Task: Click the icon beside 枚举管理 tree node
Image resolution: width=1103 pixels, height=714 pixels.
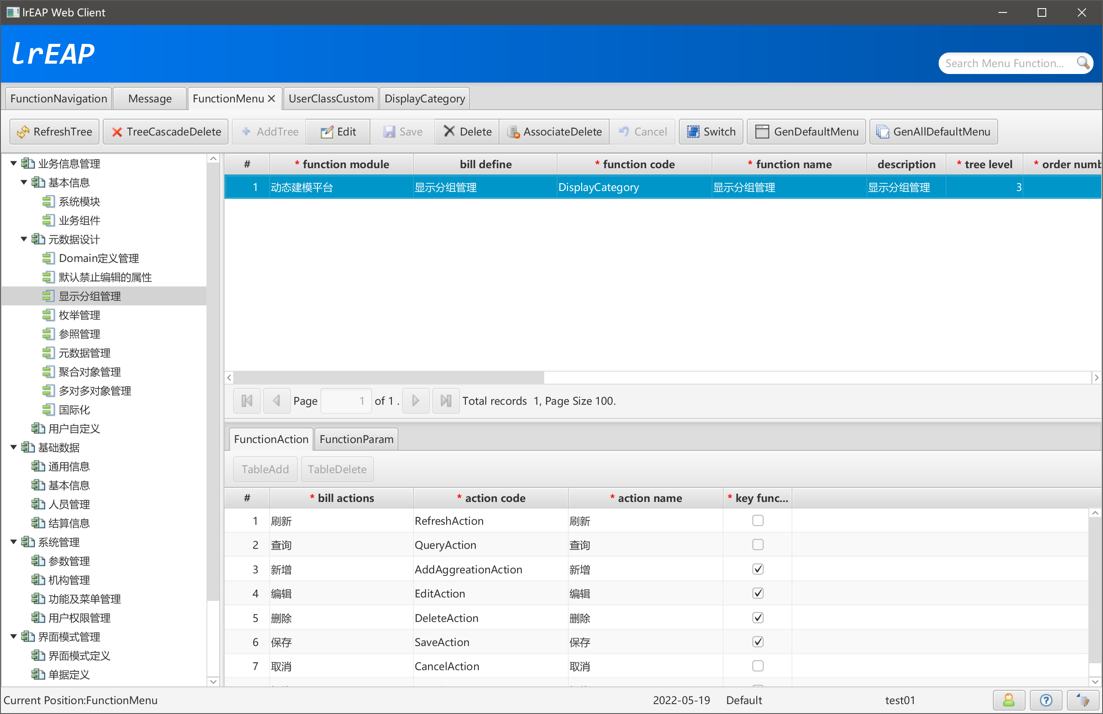Action: click(48, 315)
